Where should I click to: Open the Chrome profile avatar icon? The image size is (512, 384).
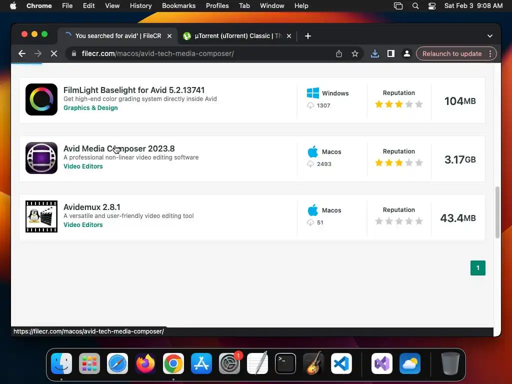click(x=407, y=53)
